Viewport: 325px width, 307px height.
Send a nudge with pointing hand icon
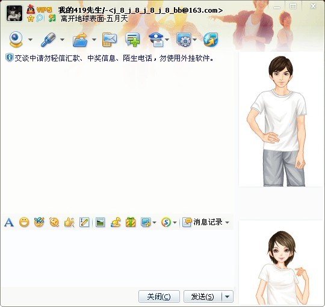pos(69,223)
